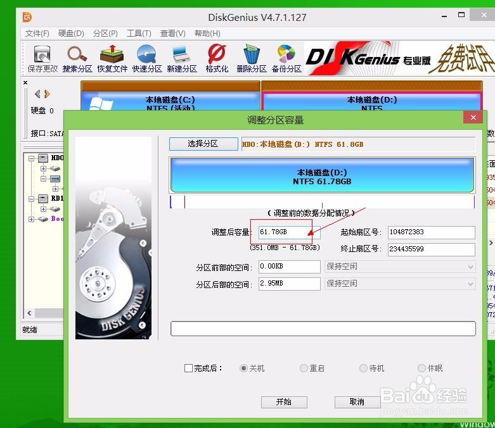The width and height of the screenshot is (495, 428).
Task: Open the 分区前部的空间 保持空闲 dropdown
Action: pos(400,267)
